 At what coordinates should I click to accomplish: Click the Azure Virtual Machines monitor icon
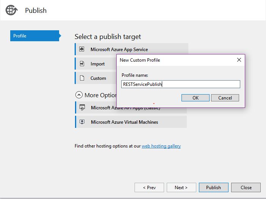[x=82, y=122]
